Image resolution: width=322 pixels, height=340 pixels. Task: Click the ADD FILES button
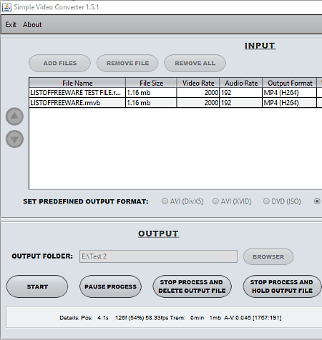[59, 64]
